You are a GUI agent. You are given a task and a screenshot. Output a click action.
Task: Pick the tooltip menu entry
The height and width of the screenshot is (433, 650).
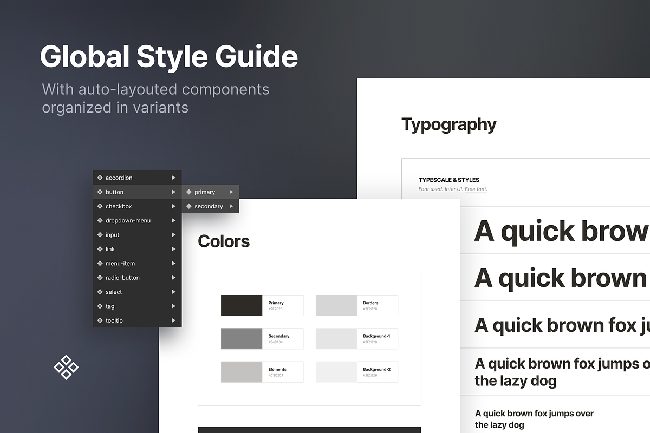pyautogui.click(x=137, y=320)
